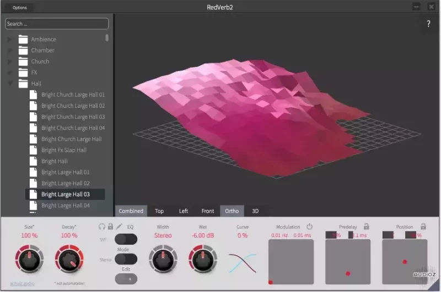Click the Ambience folder icon
Viewport: 441px width, 292px height.
point(23,39)
